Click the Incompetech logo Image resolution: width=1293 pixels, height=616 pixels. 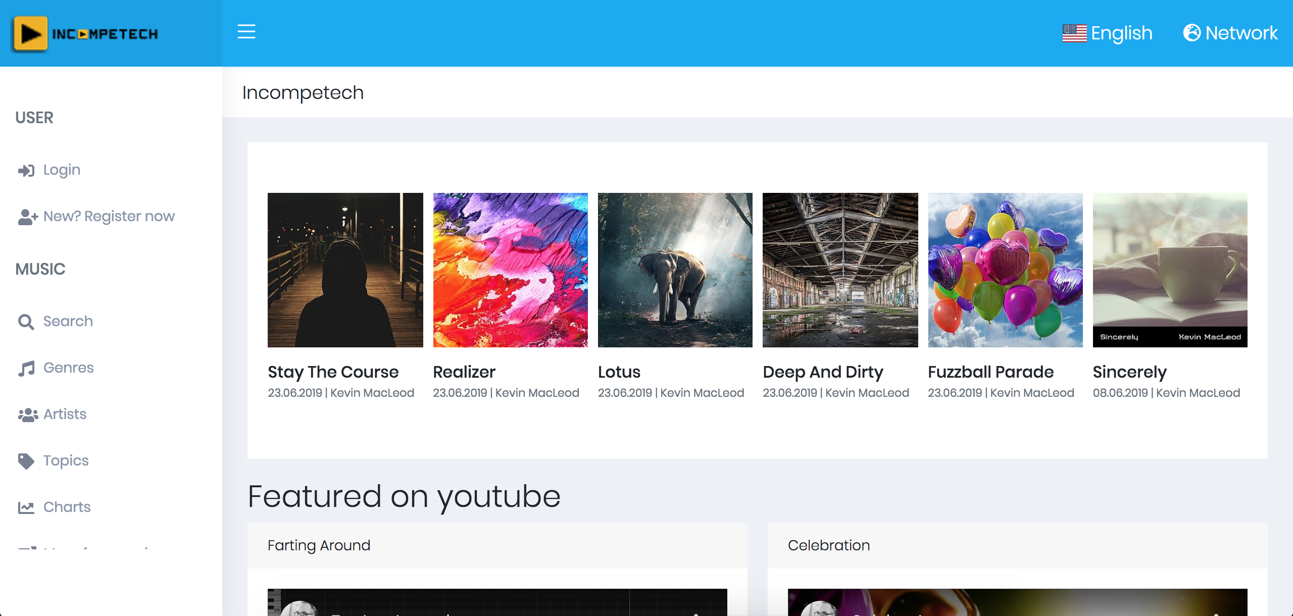coord(85,34)
